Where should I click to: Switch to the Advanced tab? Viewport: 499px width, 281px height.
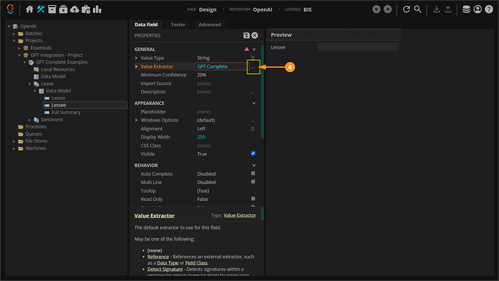210,24
